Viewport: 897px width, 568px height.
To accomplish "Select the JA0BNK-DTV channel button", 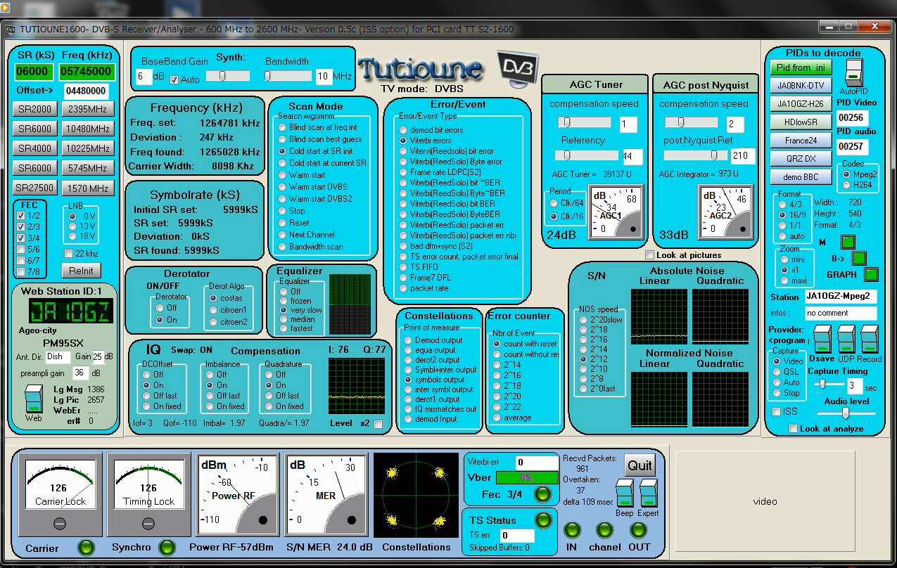I will point(801,86).
